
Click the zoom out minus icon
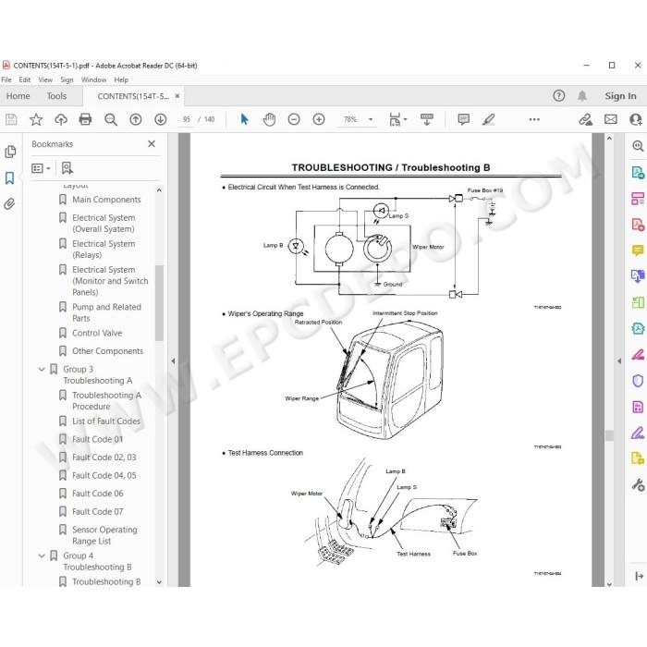tap(294, 119)
